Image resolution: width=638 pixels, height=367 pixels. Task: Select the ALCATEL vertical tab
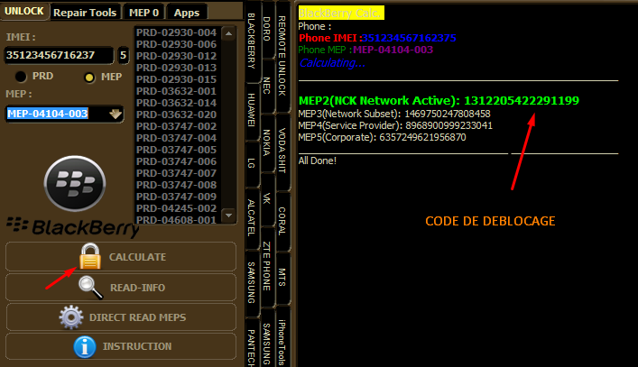[252, 218]
